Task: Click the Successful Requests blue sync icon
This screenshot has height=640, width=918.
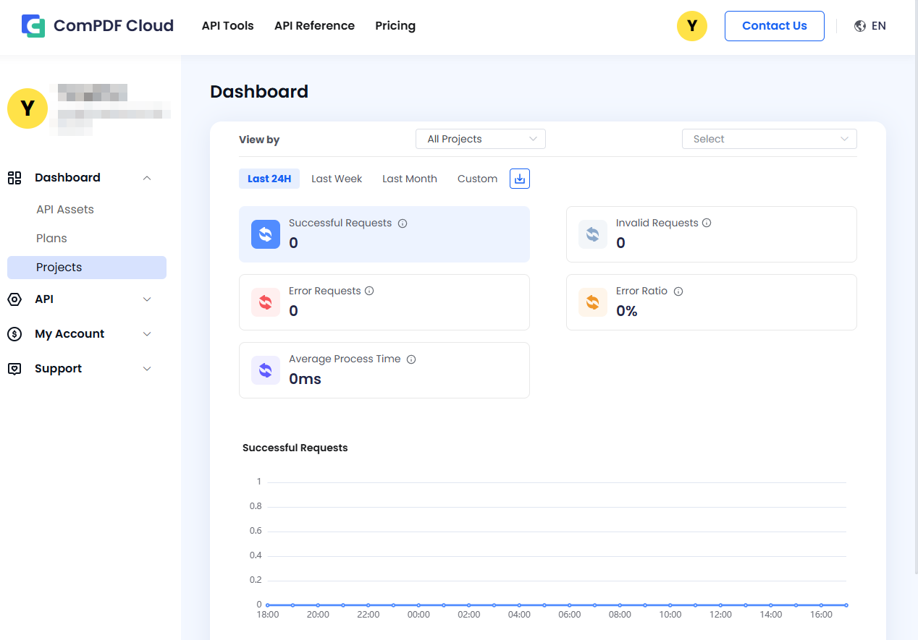Action: click(x=265, y=234)
